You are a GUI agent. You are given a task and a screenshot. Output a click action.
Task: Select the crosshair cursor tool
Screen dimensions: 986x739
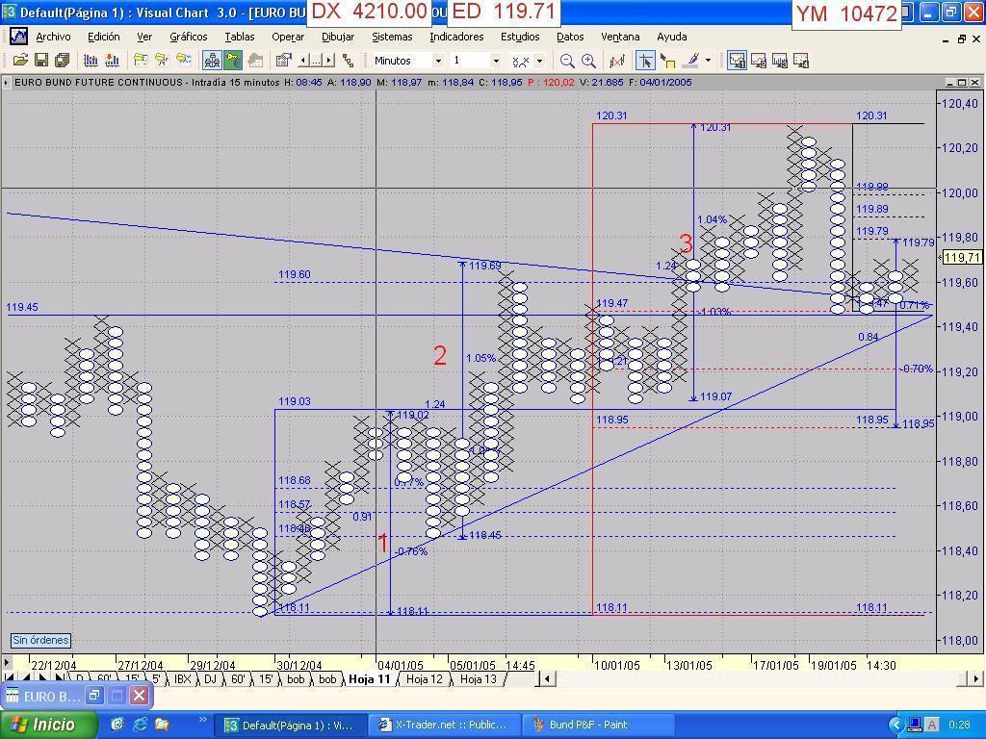pyautogui.click(x=645, y=61)
